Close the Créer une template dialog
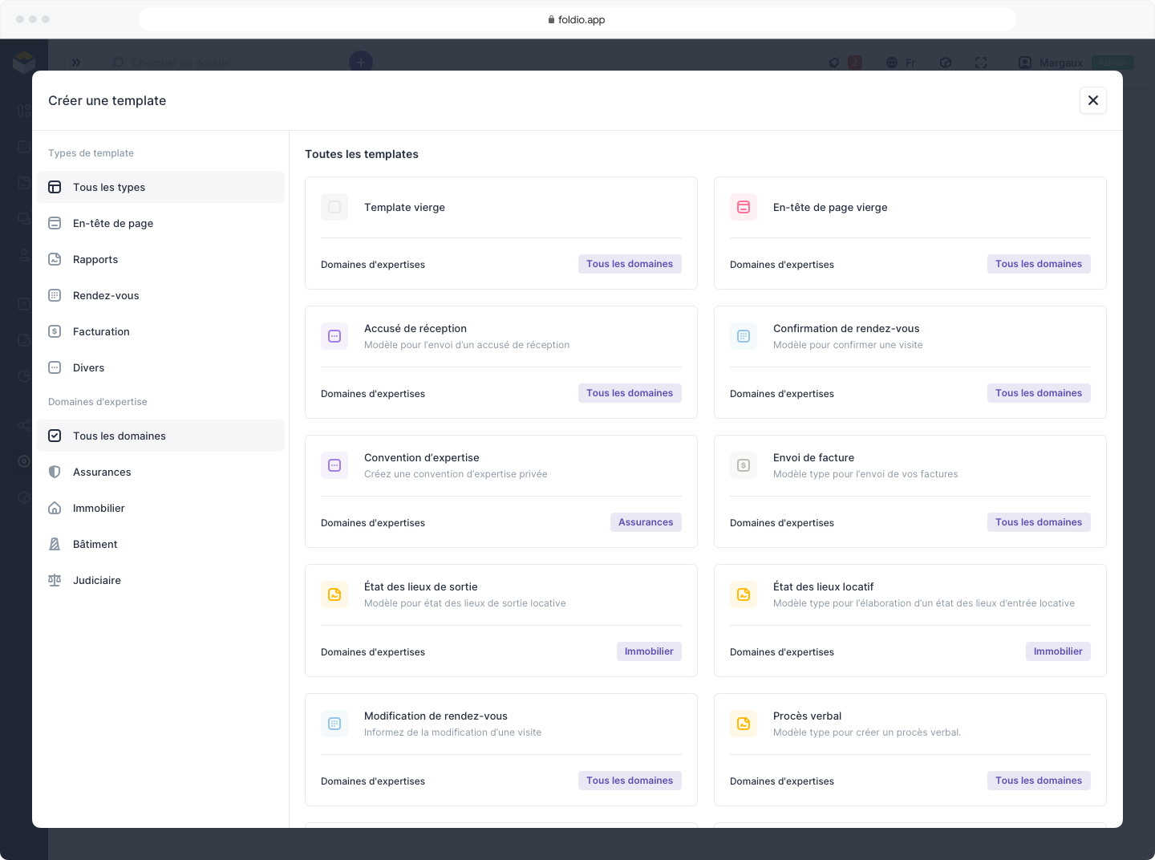 tap(1093, 100)
